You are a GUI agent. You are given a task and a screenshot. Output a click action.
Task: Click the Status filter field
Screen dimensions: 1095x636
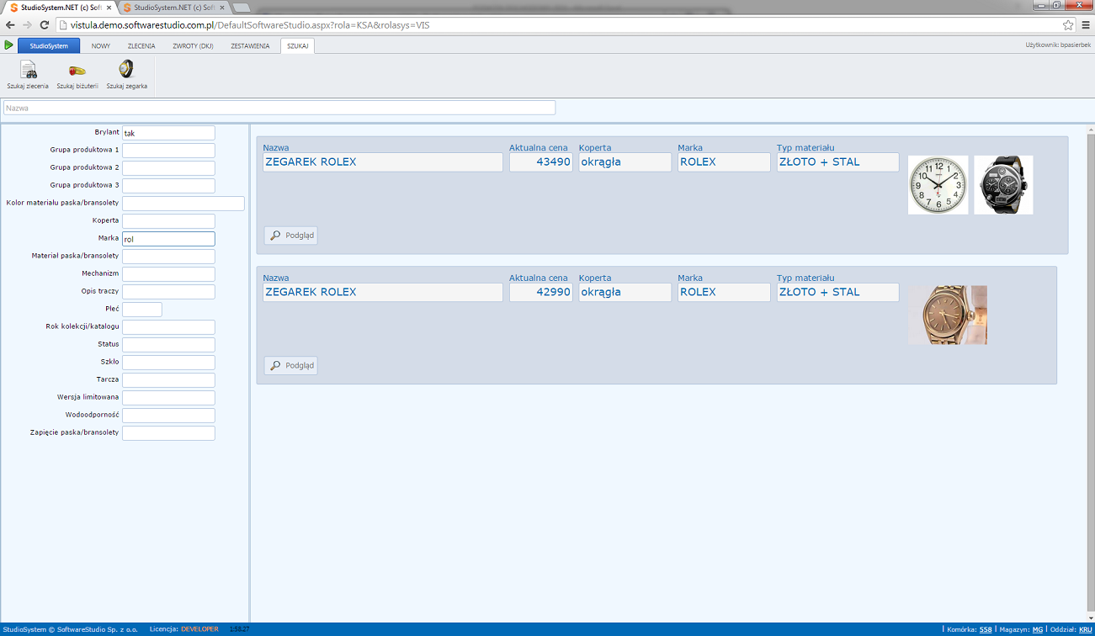tap(168, 345)
